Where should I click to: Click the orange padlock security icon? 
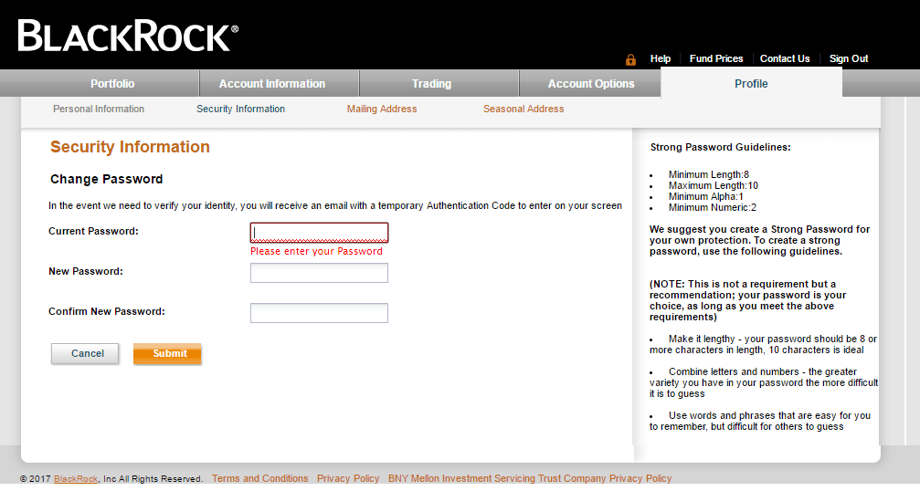tap(630, 59)
